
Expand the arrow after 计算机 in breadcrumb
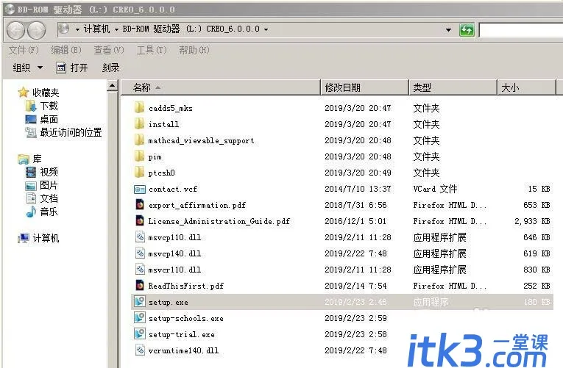point(116,29)
